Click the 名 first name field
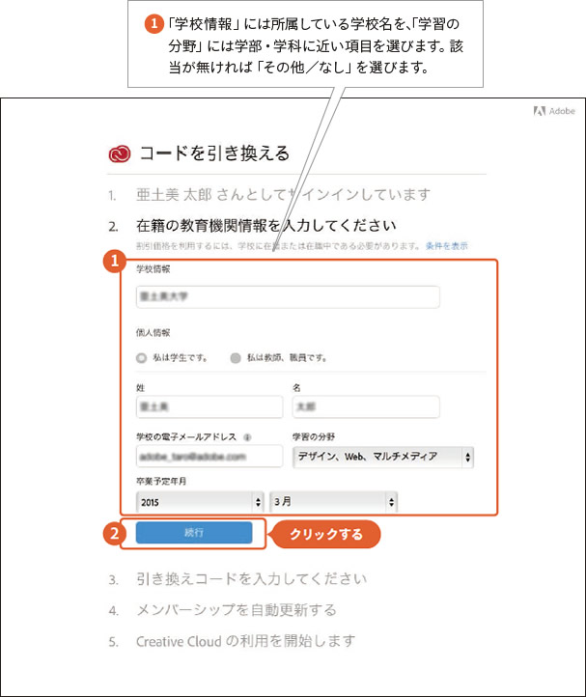 click(365, 406)
